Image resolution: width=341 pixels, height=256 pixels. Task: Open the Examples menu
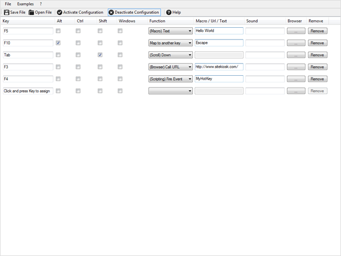click(x=25, y=4)
